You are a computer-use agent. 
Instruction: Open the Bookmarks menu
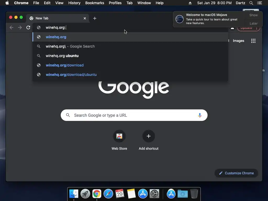[x=95, y=3]
